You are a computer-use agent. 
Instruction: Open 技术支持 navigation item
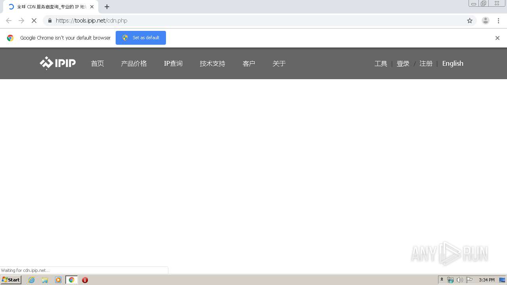pos(212,63)
